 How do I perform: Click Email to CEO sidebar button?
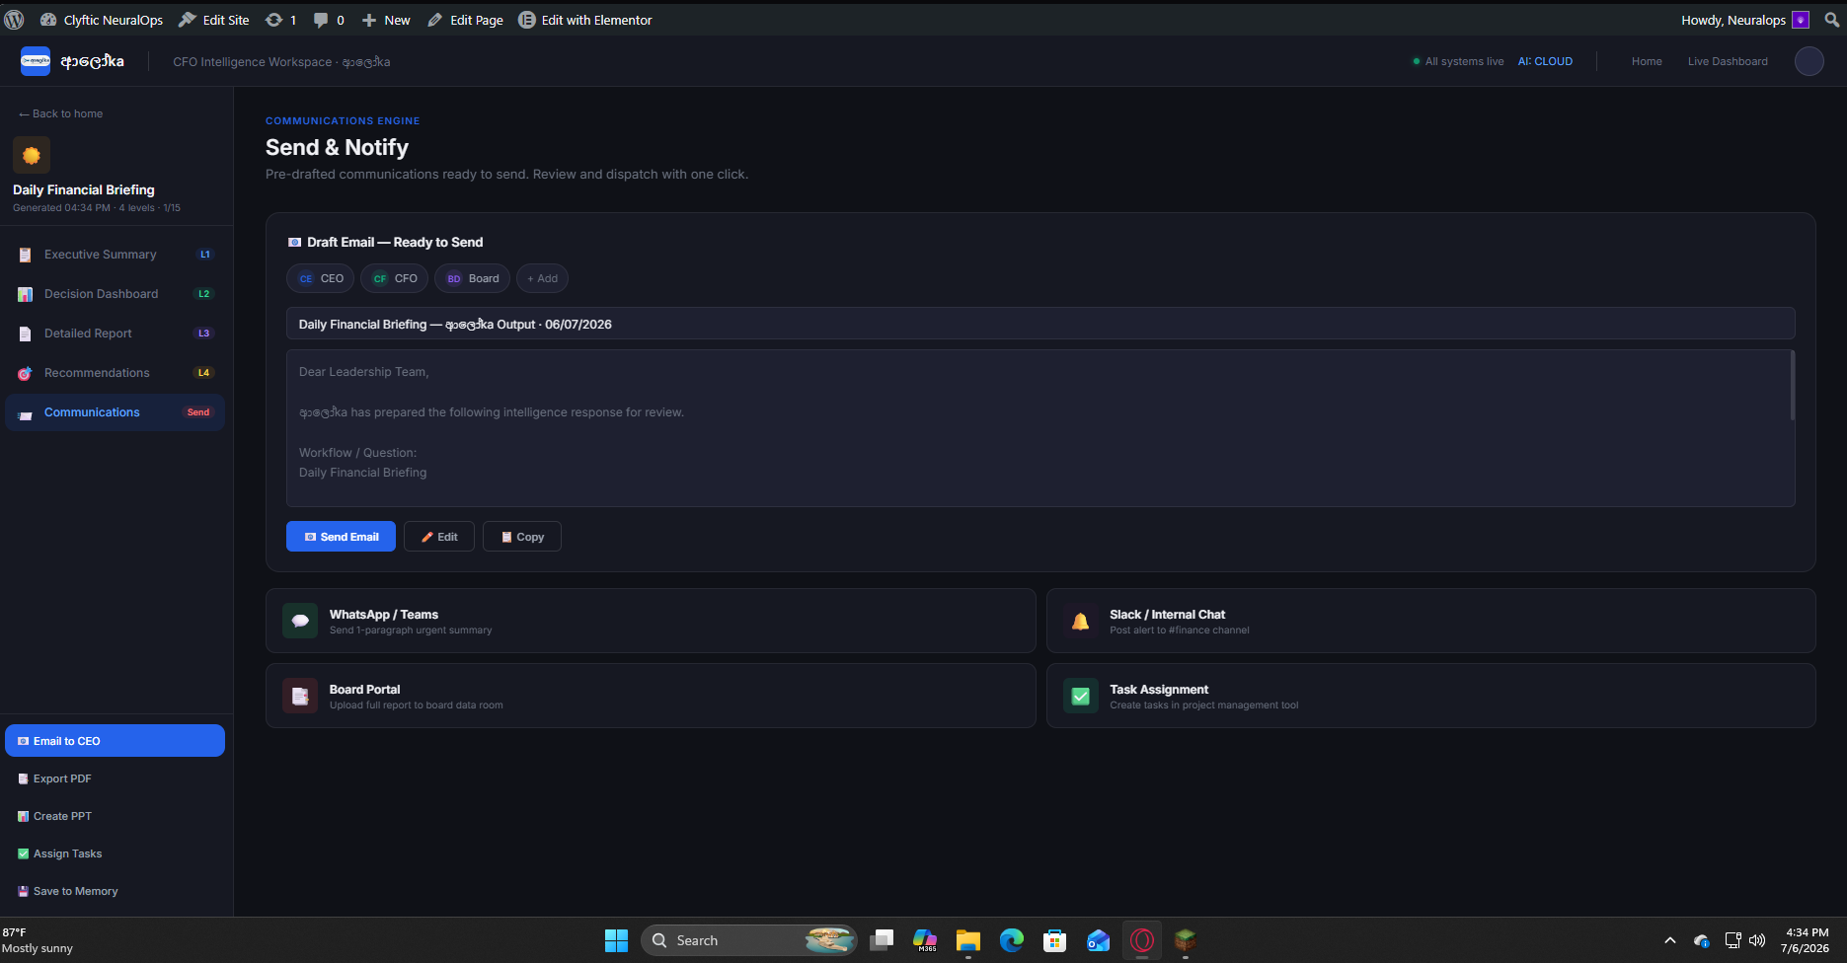[x=115, y=741]
